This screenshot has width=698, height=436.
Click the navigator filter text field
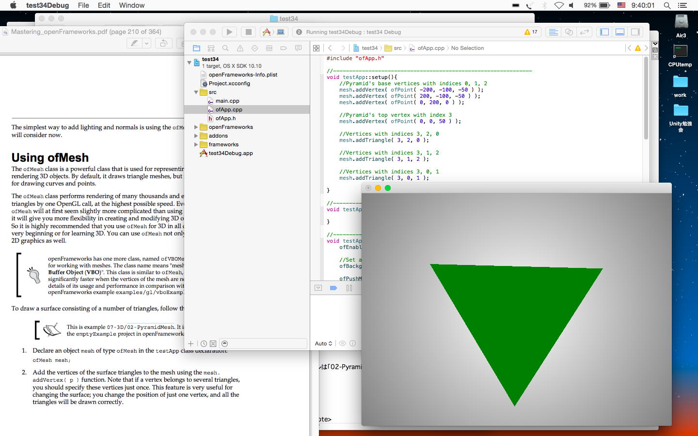264,343
